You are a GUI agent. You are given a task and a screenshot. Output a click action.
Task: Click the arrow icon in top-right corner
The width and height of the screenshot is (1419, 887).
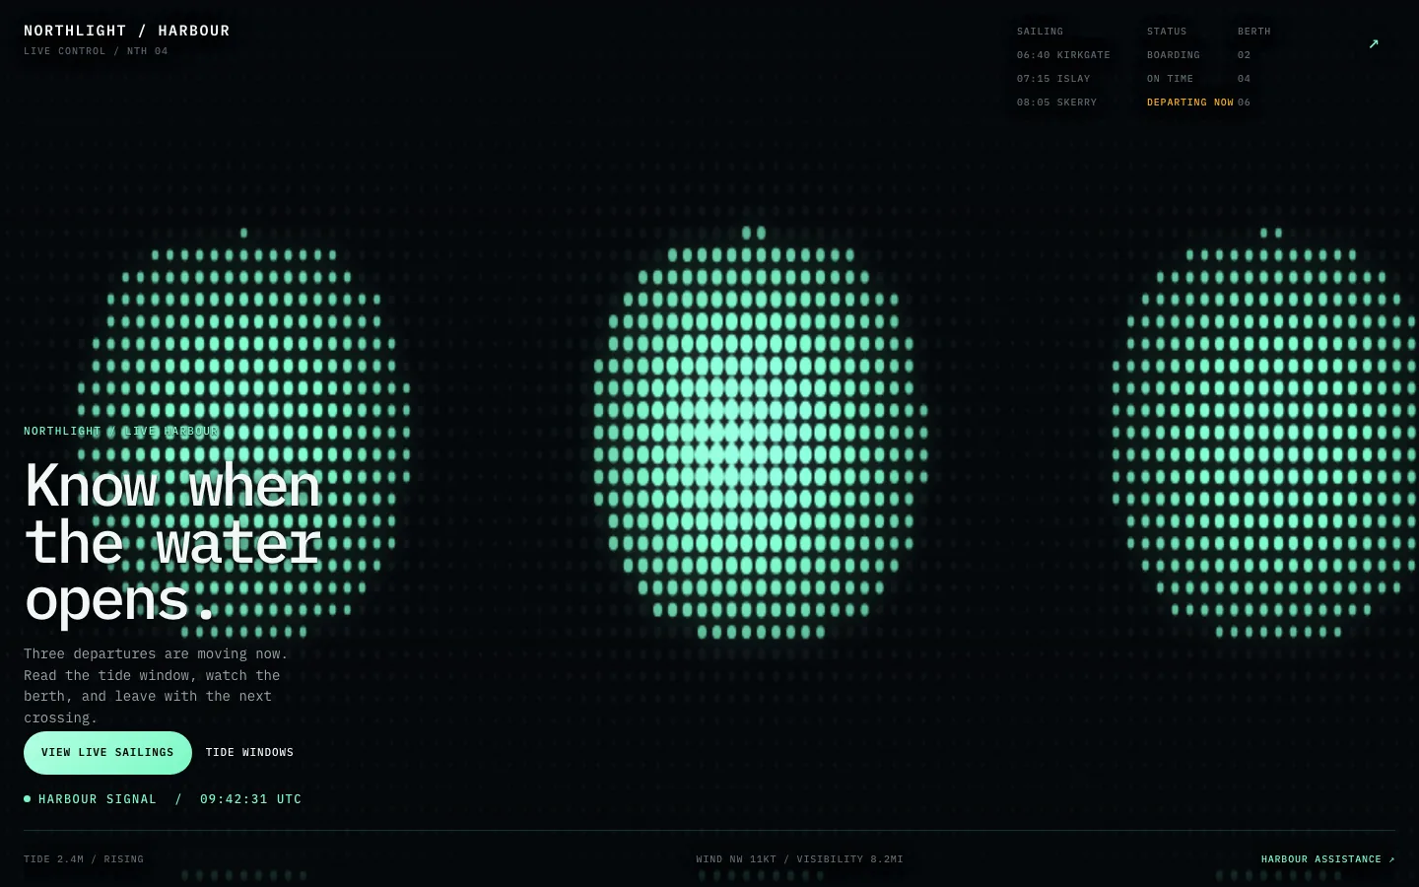(x=1374, y=43)
